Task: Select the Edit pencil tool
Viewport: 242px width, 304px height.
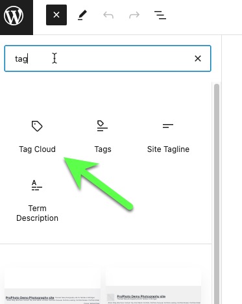Action: point(82,15)
